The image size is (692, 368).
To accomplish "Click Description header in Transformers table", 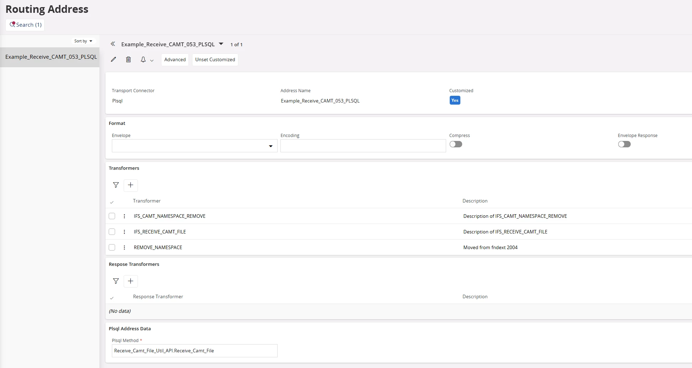I will point(475,201).
